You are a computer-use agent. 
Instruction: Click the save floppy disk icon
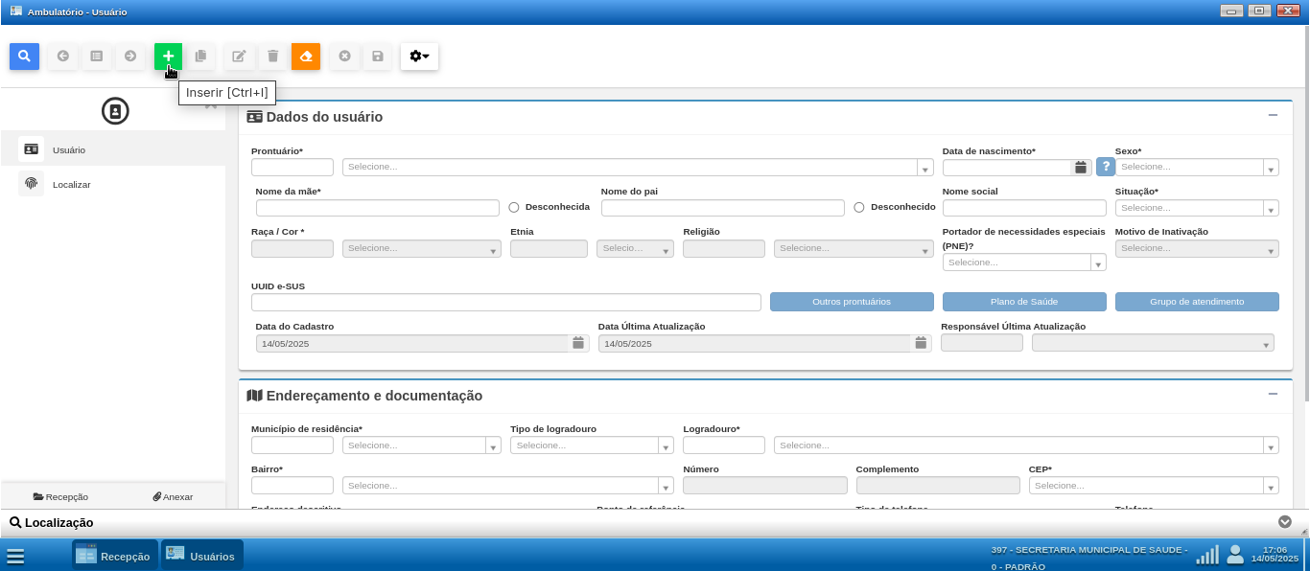click(x=377, y=57)
